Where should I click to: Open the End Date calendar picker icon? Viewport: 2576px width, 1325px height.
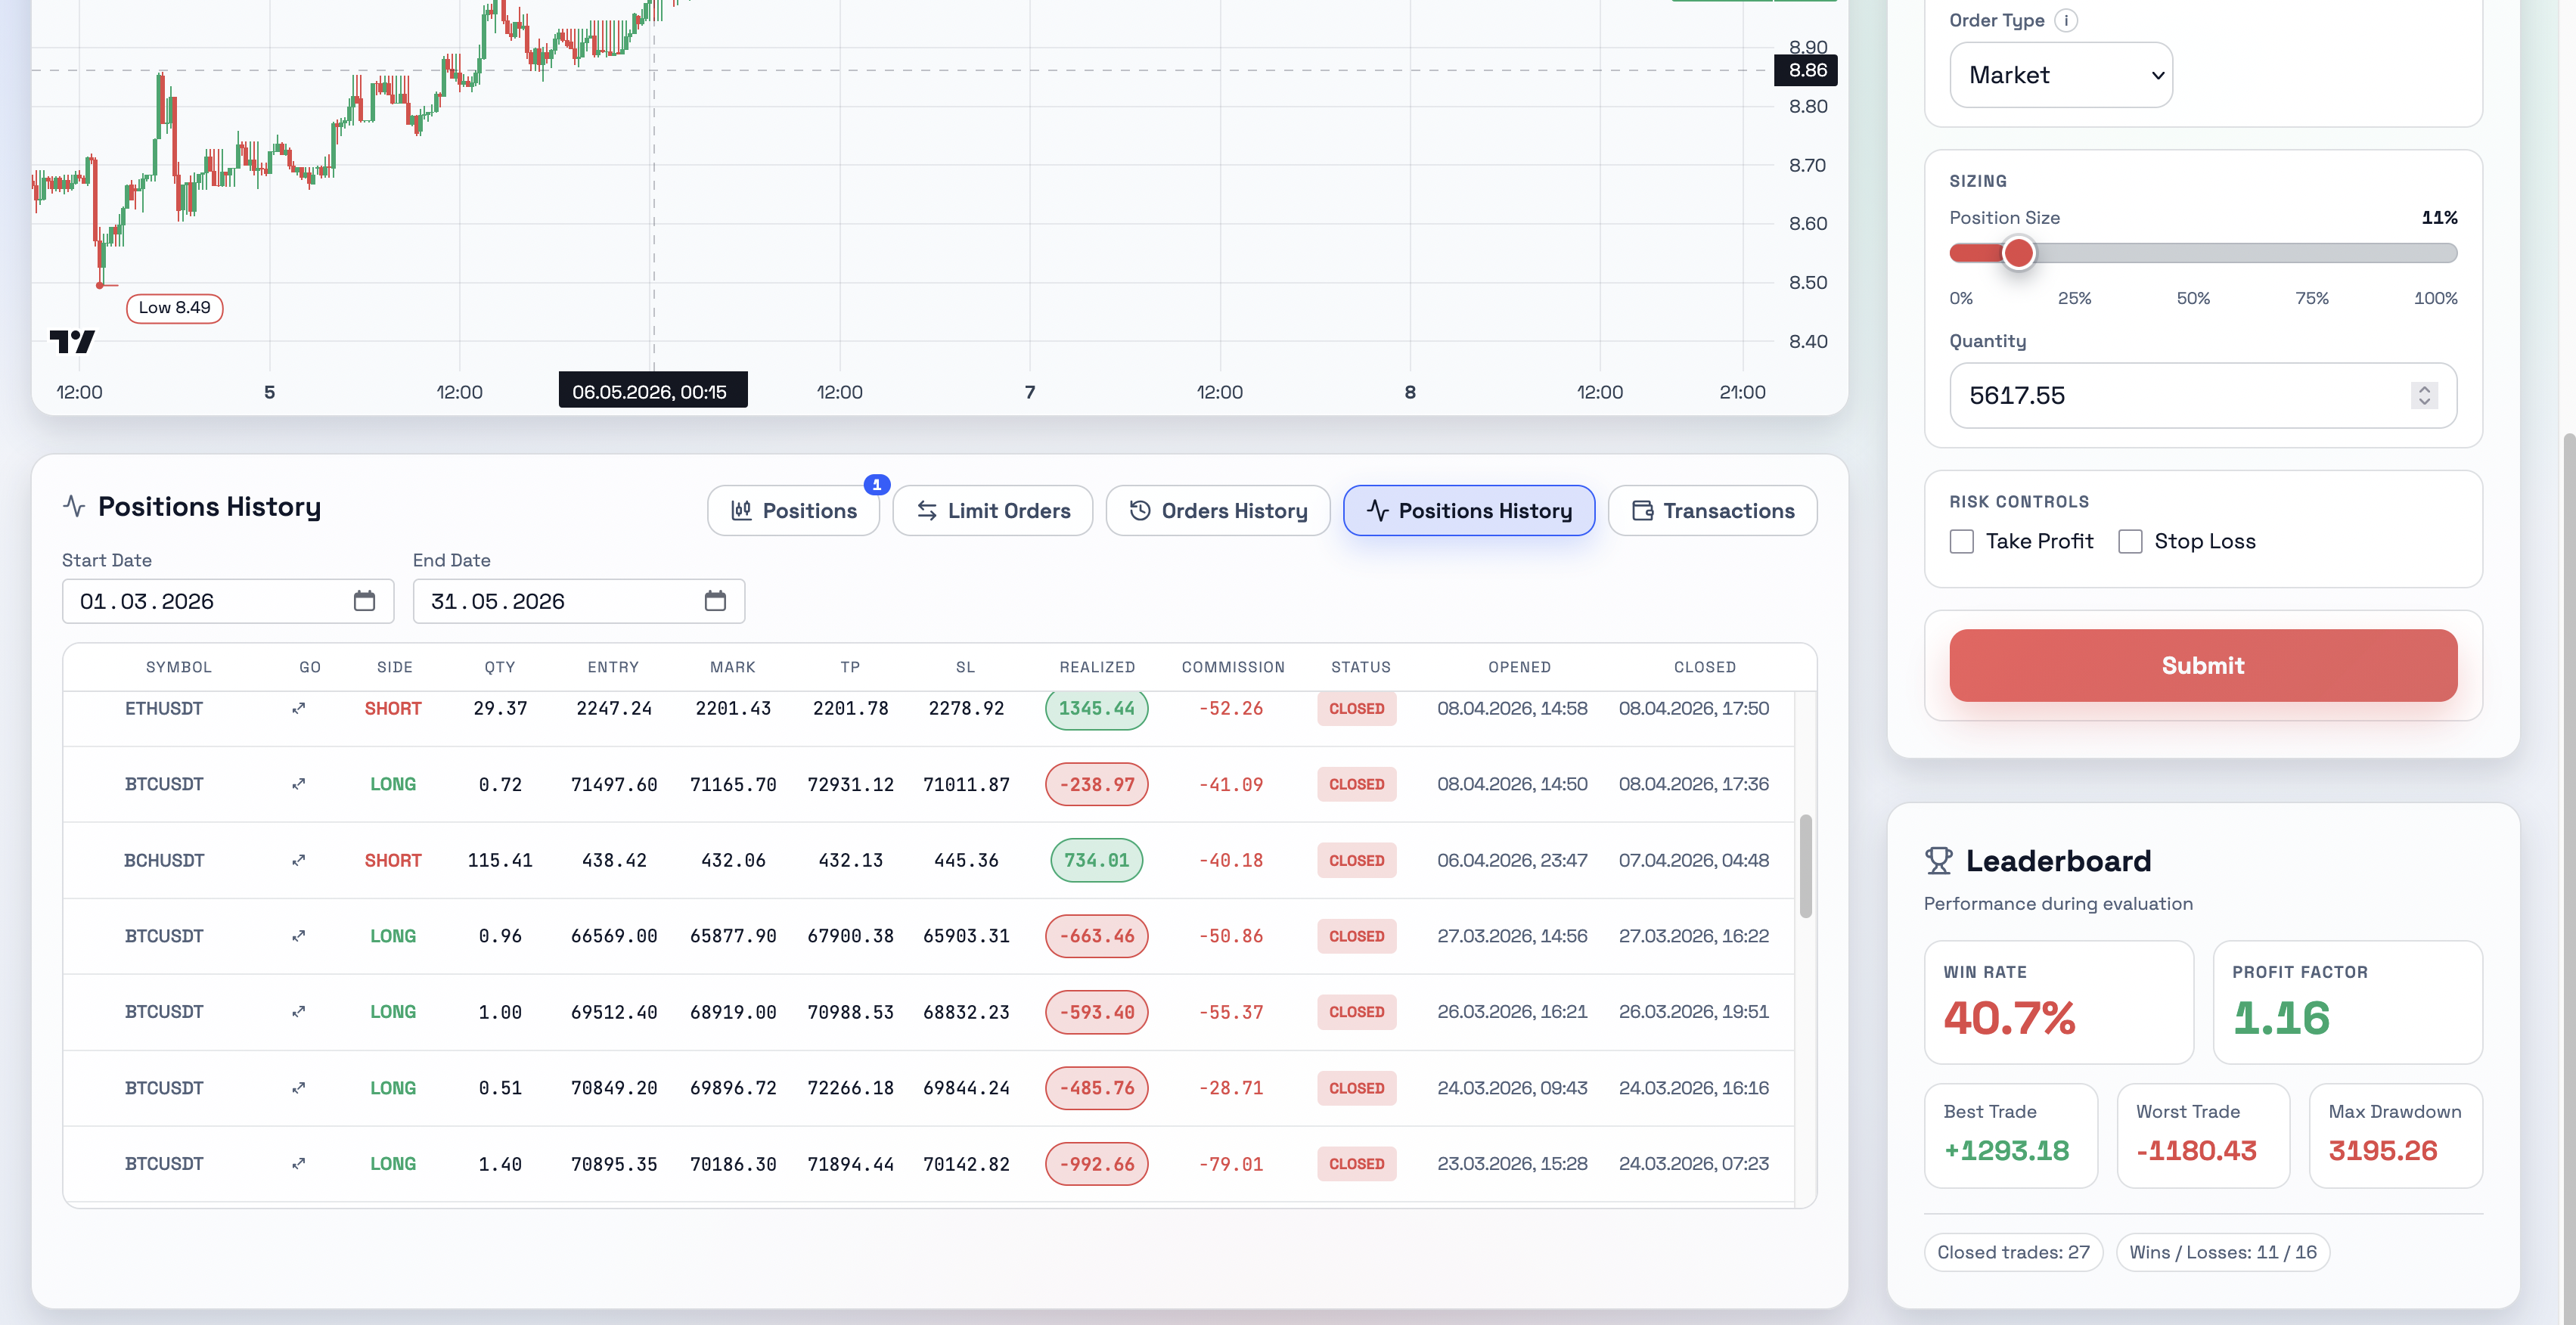pos(715,601)
